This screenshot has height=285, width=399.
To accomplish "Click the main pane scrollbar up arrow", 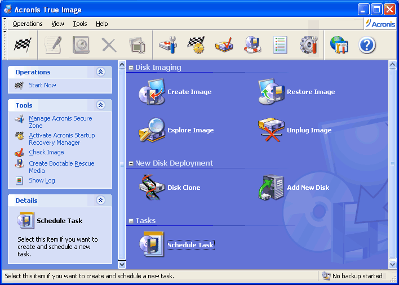I will [393, 65].
